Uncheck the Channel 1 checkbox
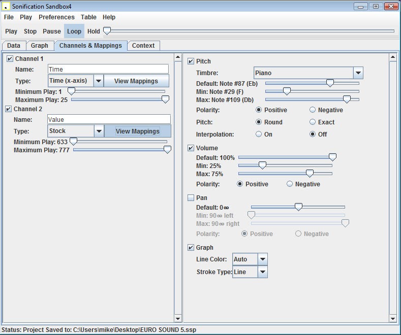Image resolution: width=401 pixels, height=335 pixels. click(x=10, y=59)
